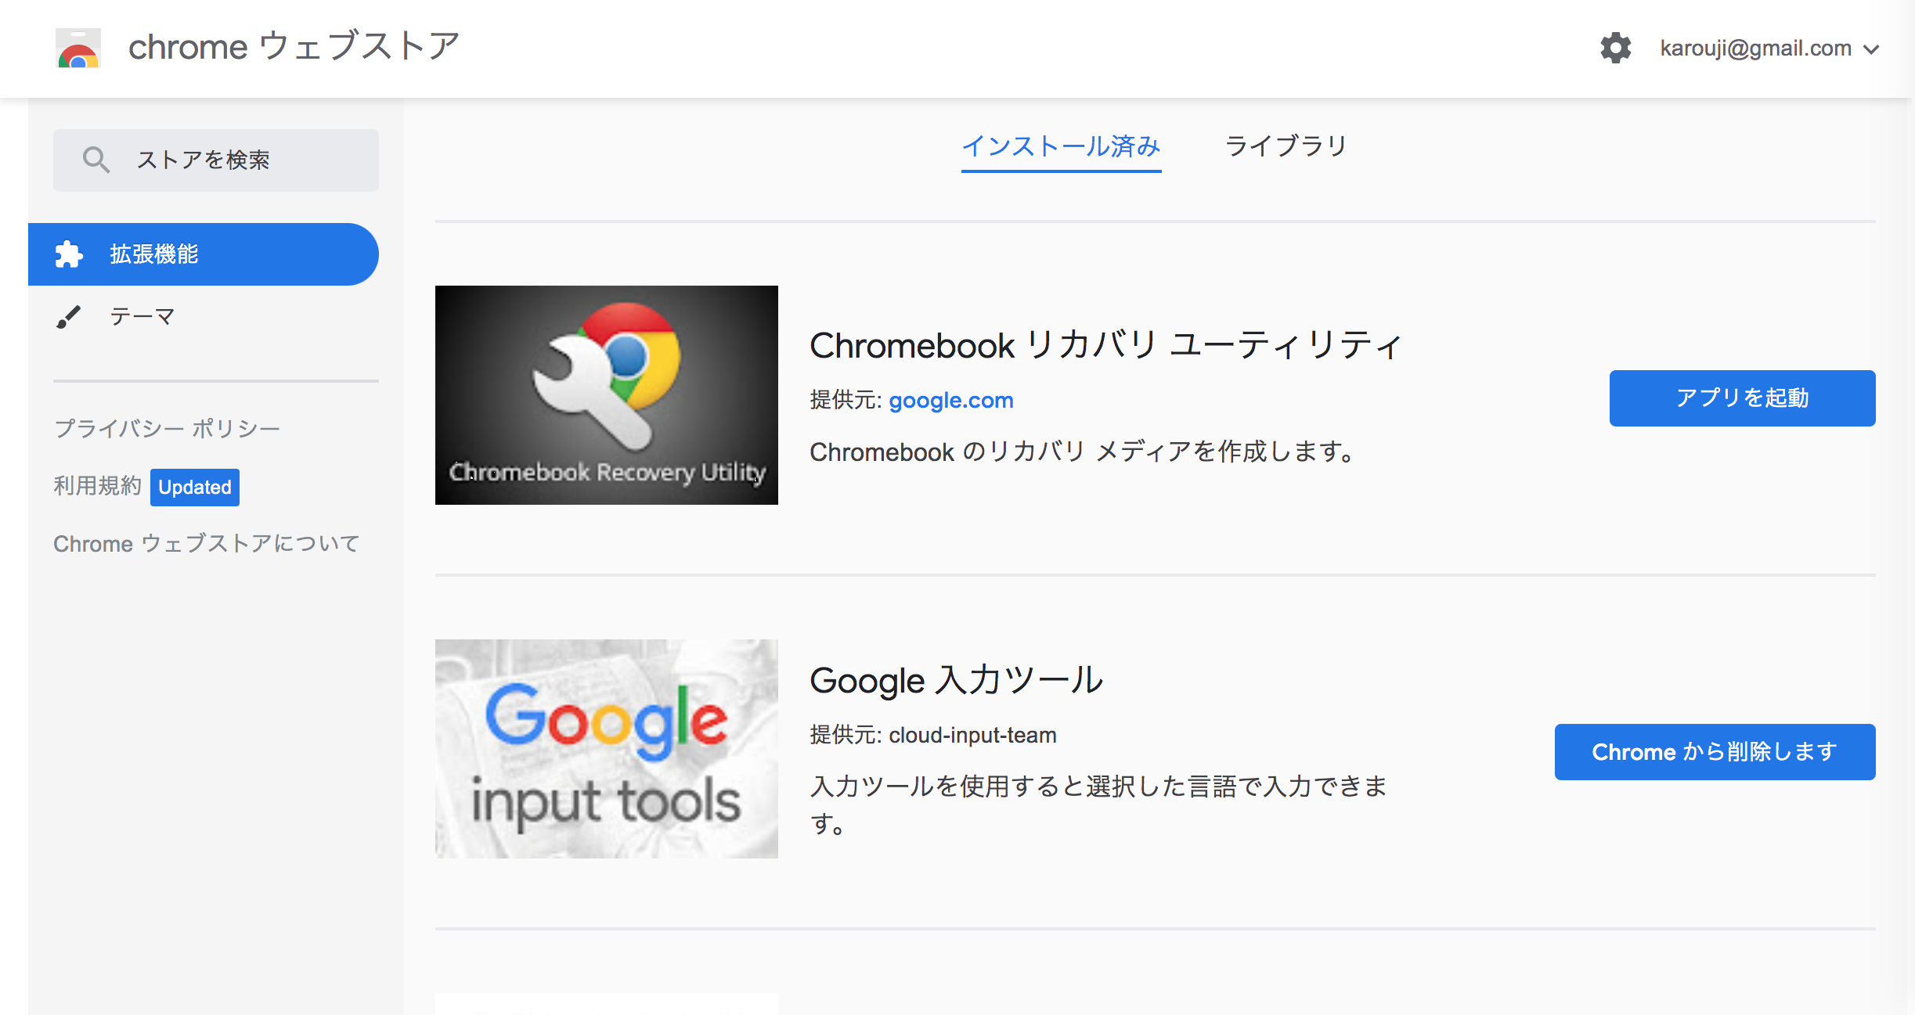Open the 利用規約 terms link

(x=97, y=486)
